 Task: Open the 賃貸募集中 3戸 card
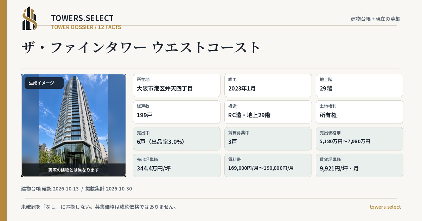click(x=268, y=139)
